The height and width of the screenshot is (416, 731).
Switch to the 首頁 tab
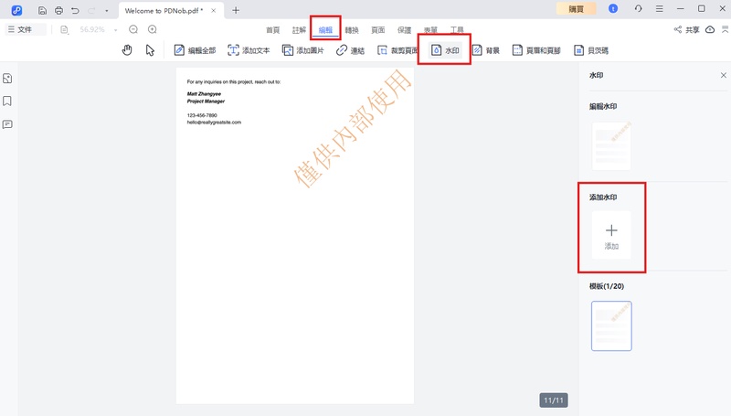pos(272,30)
